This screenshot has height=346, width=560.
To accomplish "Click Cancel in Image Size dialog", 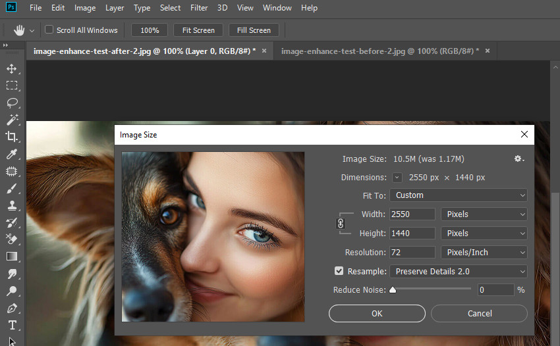I will tap(479, 314).
